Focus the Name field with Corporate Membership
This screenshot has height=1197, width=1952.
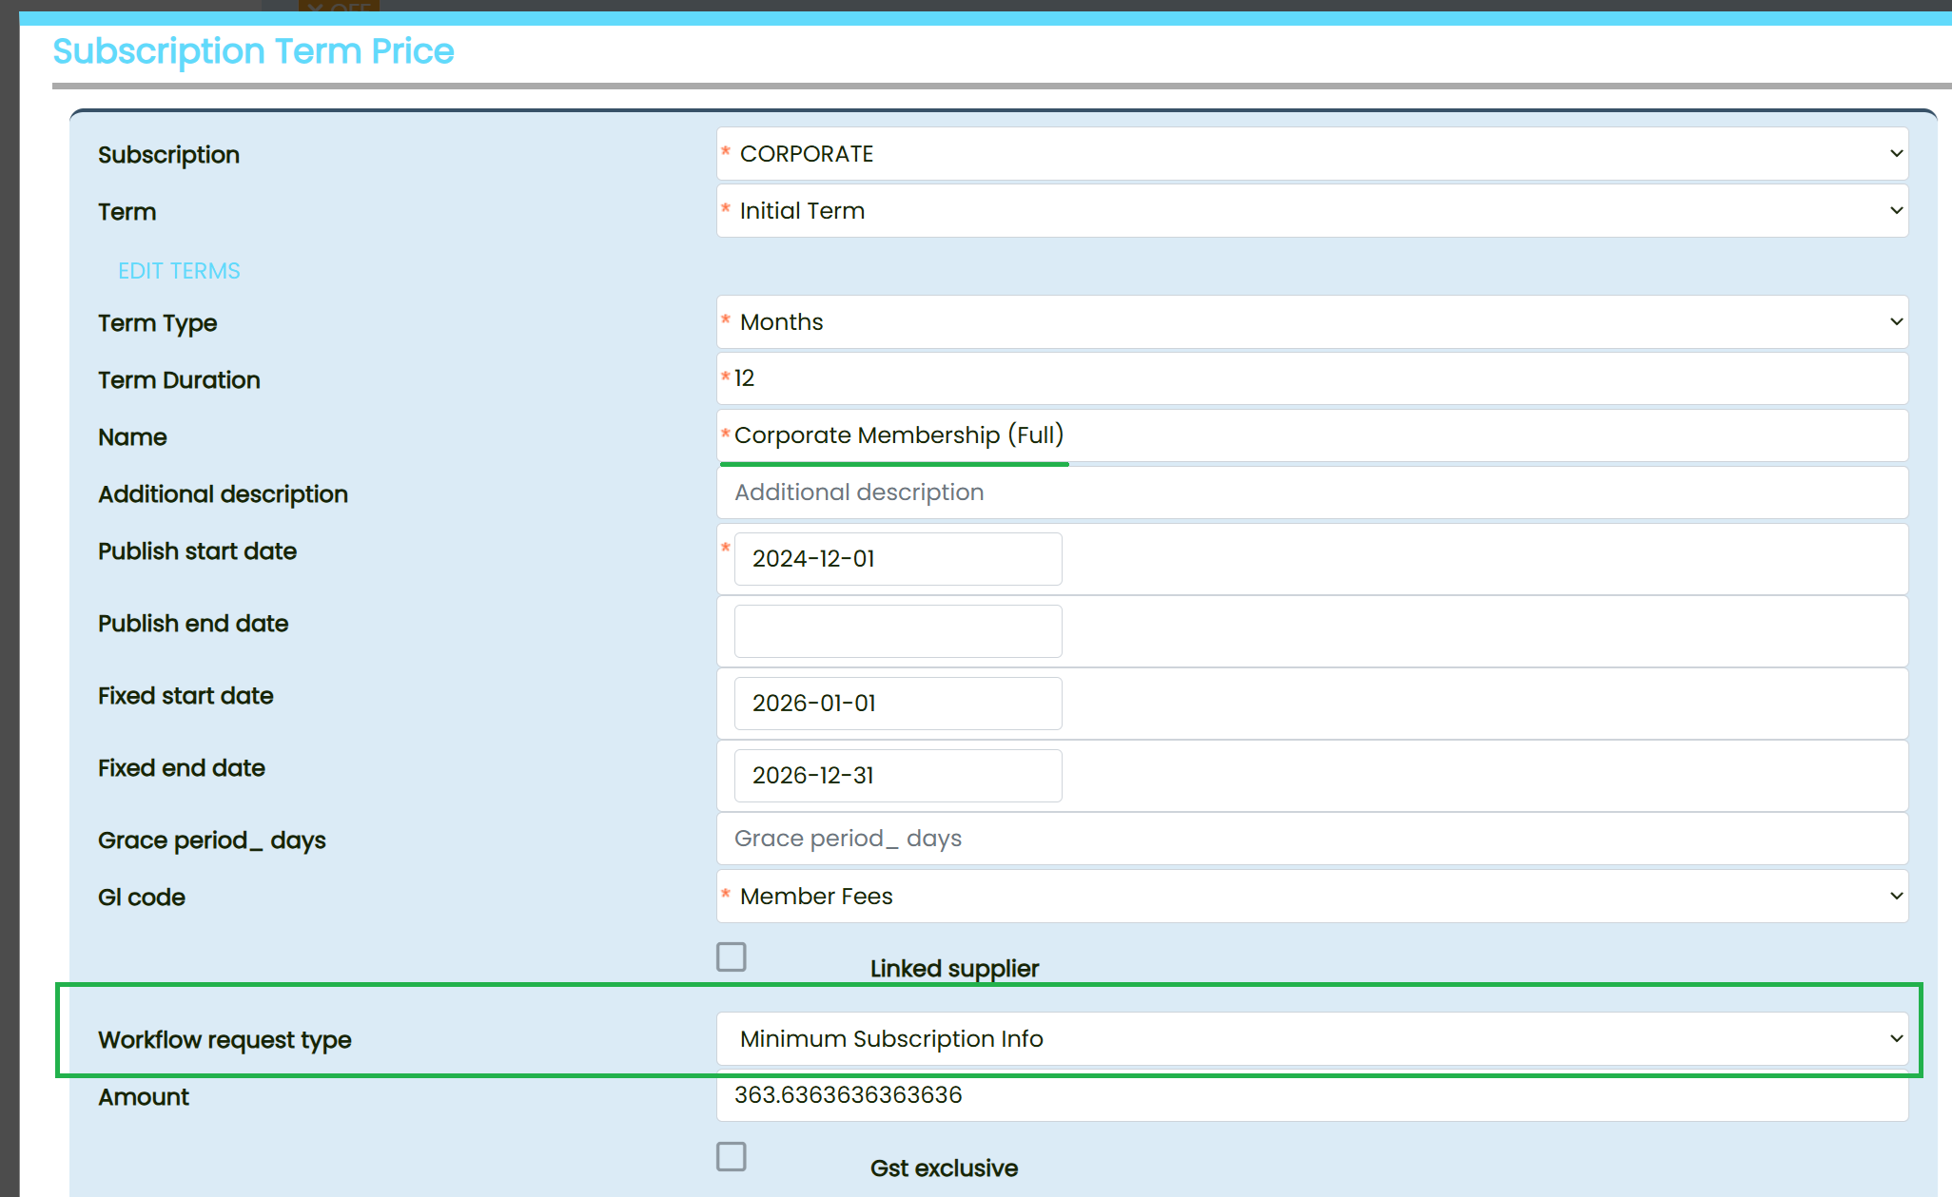coord(1311,435)
